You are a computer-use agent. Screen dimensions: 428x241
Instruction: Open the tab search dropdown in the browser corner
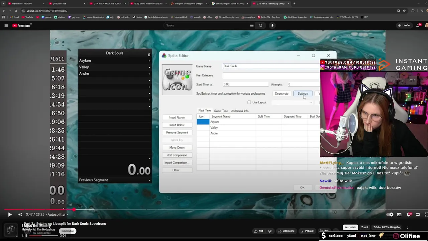(3, 4)
